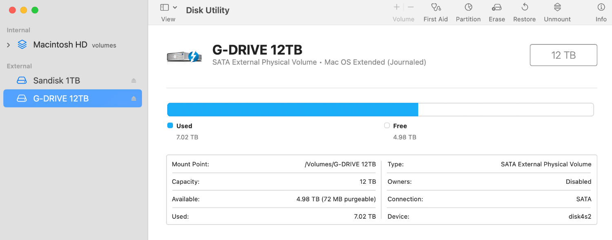Image resolution: width=612 pixels, height=240 pixels.
Task: Click the G-DRIVE Thunderbolt drive image
Action: tap(184, 56)
